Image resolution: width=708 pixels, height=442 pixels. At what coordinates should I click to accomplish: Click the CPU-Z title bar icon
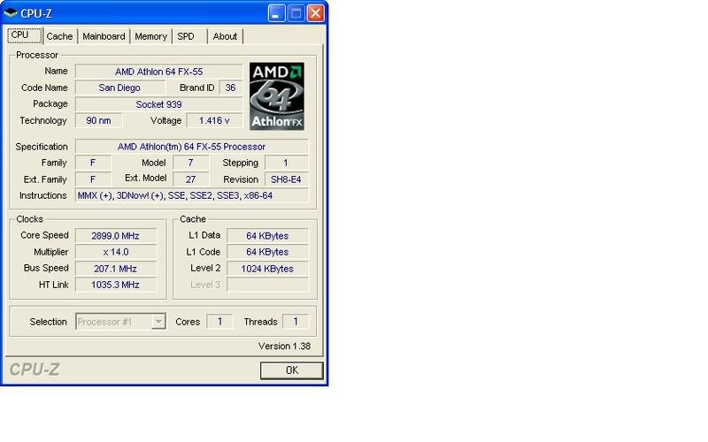pyautogui.click(x=10, y=13)
